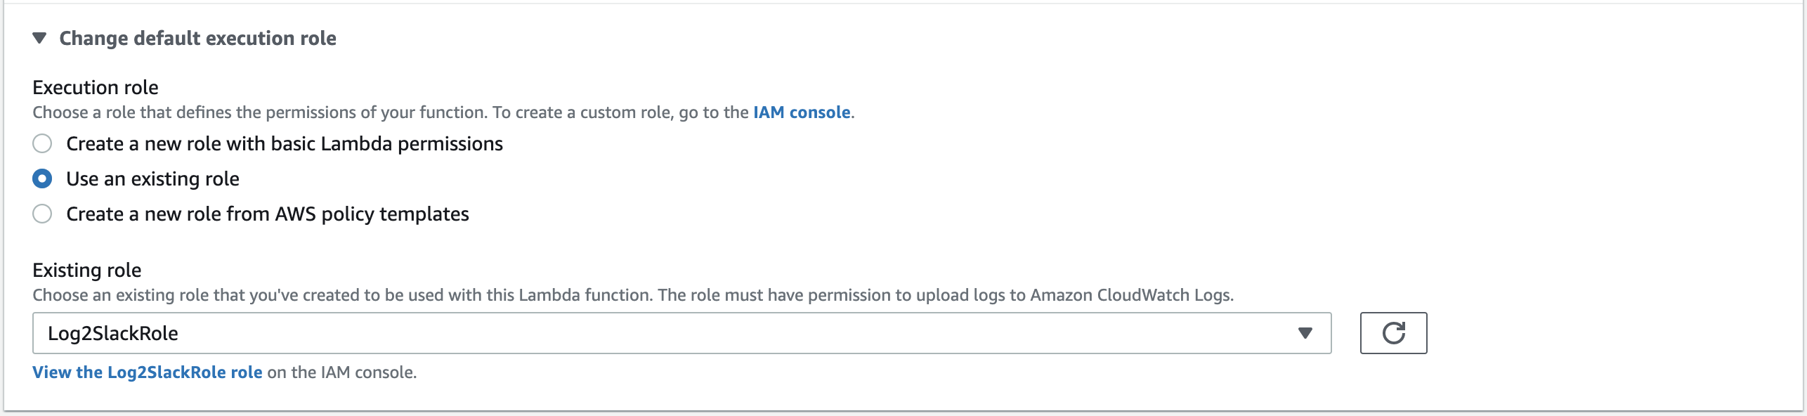
Task: Choose the AWS policy templates radio button
Action: pyautogui.click(x=42, y=214)
